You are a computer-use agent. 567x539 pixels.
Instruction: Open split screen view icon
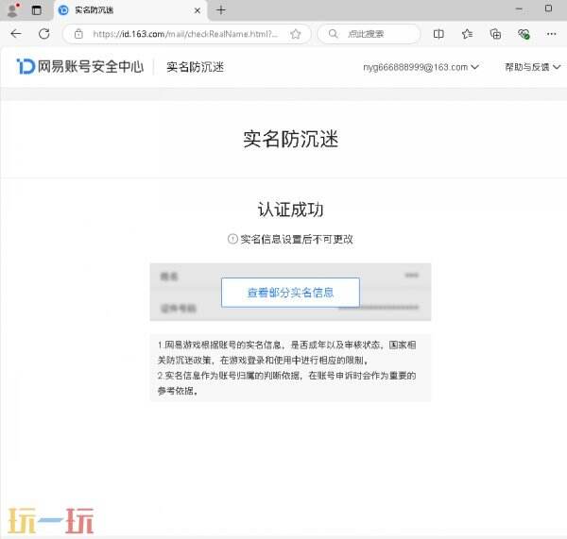point(438,34)
